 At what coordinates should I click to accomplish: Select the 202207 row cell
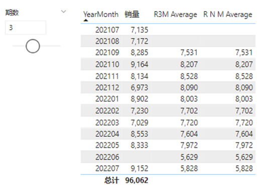click(107, 168)
